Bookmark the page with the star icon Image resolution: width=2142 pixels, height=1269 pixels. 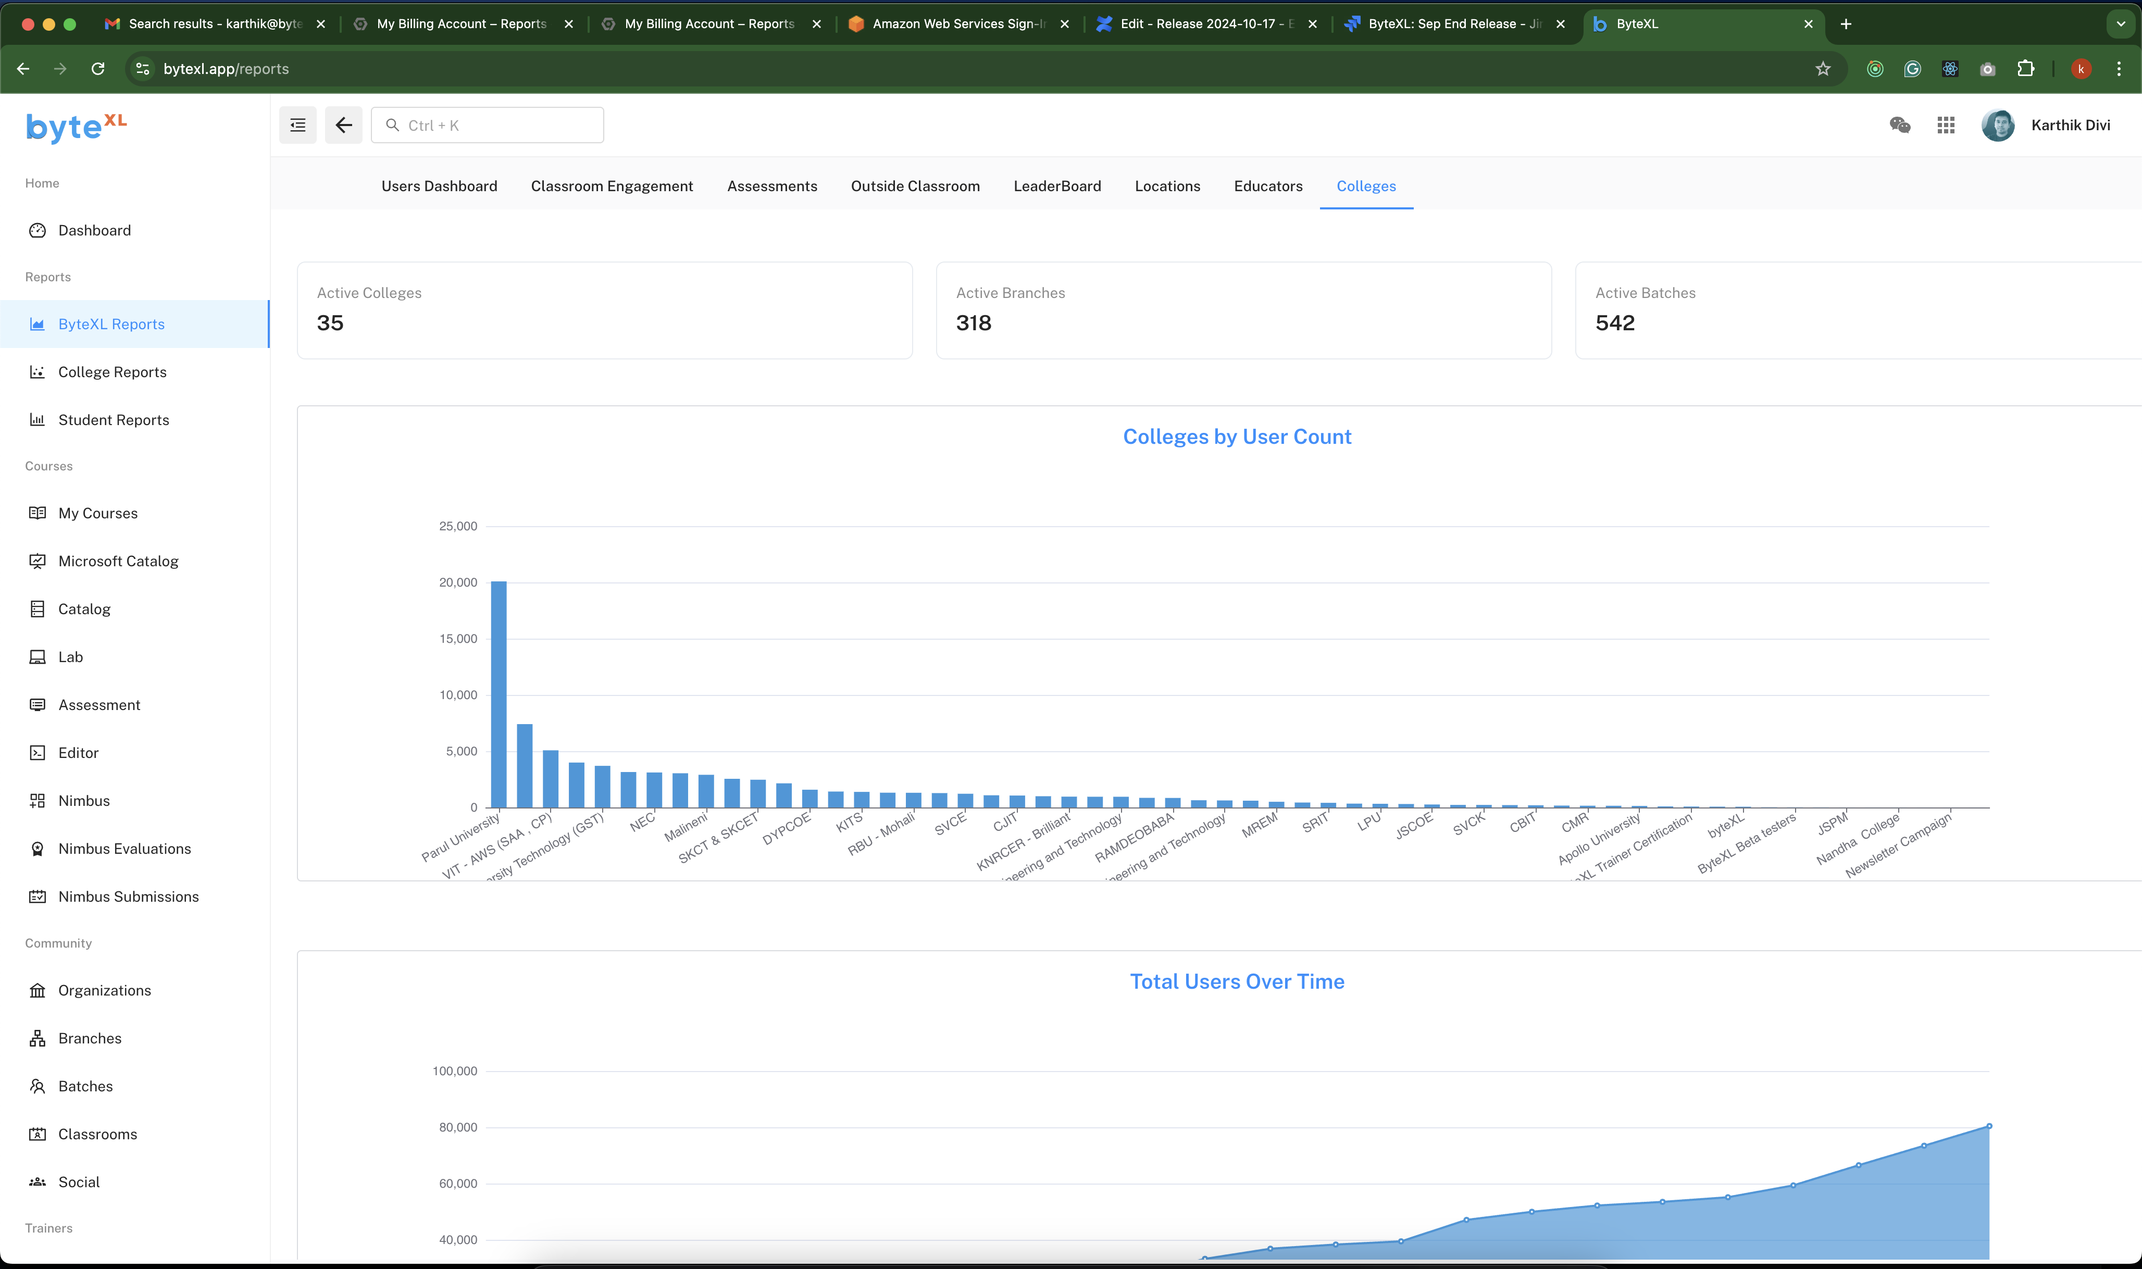tap(1822, 69)
